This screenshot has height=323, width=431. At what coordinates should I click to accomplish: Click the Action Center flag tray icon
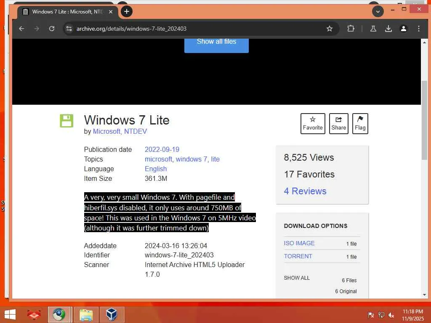(x=371, y=315)
